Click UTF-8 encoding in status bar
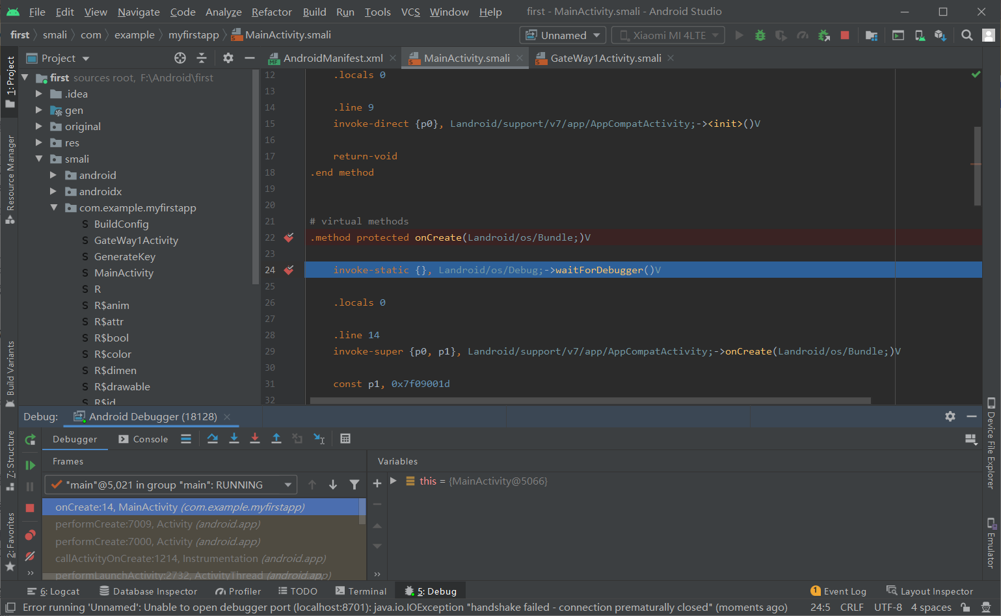The width and height of the screenshot is (1001, 616). 888,608
